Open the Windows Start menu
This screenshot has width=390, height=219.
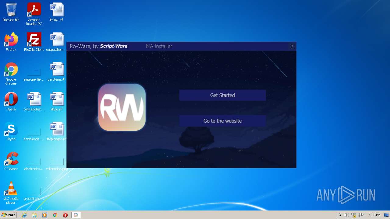click(9, 215)
